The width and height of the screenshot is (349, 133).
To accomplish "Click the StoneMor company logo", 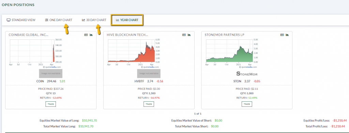I will pyautogui.click(x=247, y=73).
